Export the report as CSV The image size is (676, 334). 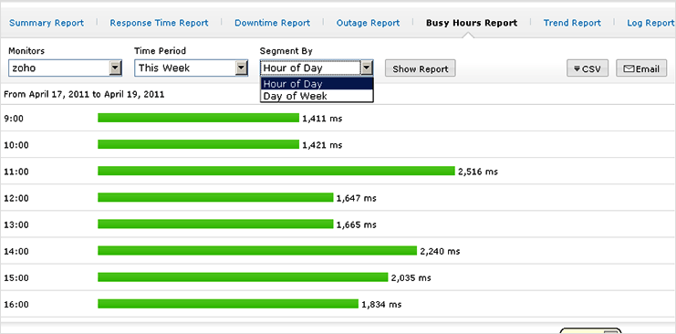pos(588,68)
